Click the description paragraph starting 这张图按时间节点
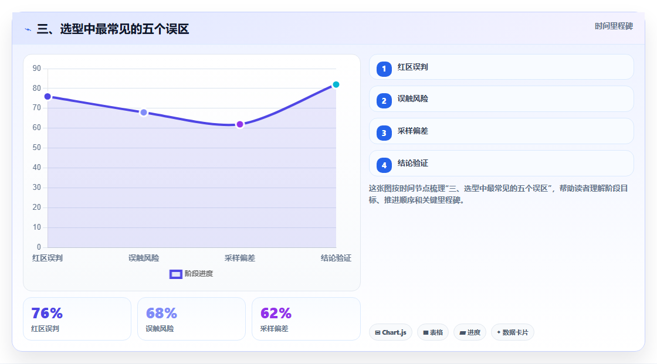 tap(499, 195)
